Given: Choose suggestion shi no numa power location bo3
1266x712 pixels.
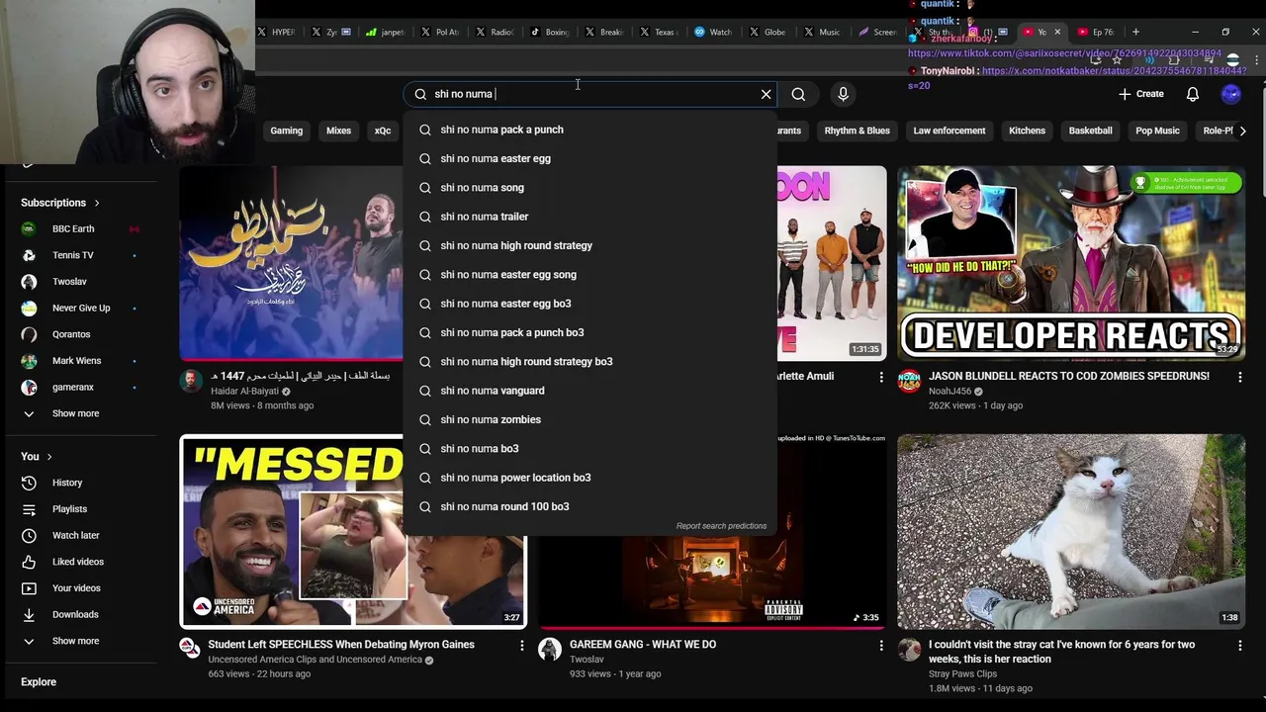Looking at the screenshot, I should 590,478.
